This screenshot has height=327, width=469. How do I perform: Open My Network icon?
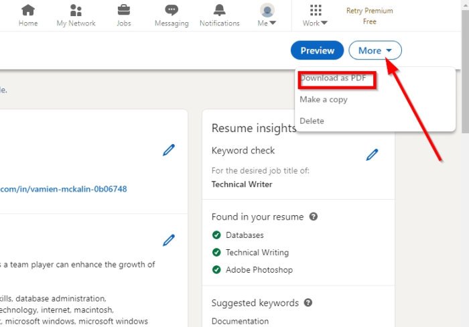click(76, 11)
